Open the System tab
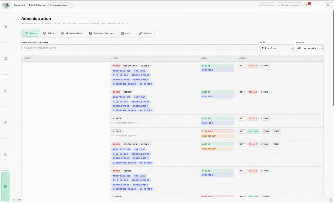334x203 pixels. (145, 33)
